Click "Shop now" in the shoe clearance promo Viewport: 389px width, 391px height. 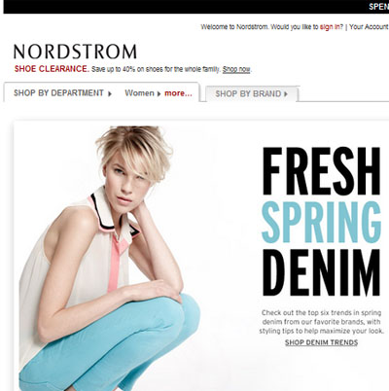(x=236, y=69)
